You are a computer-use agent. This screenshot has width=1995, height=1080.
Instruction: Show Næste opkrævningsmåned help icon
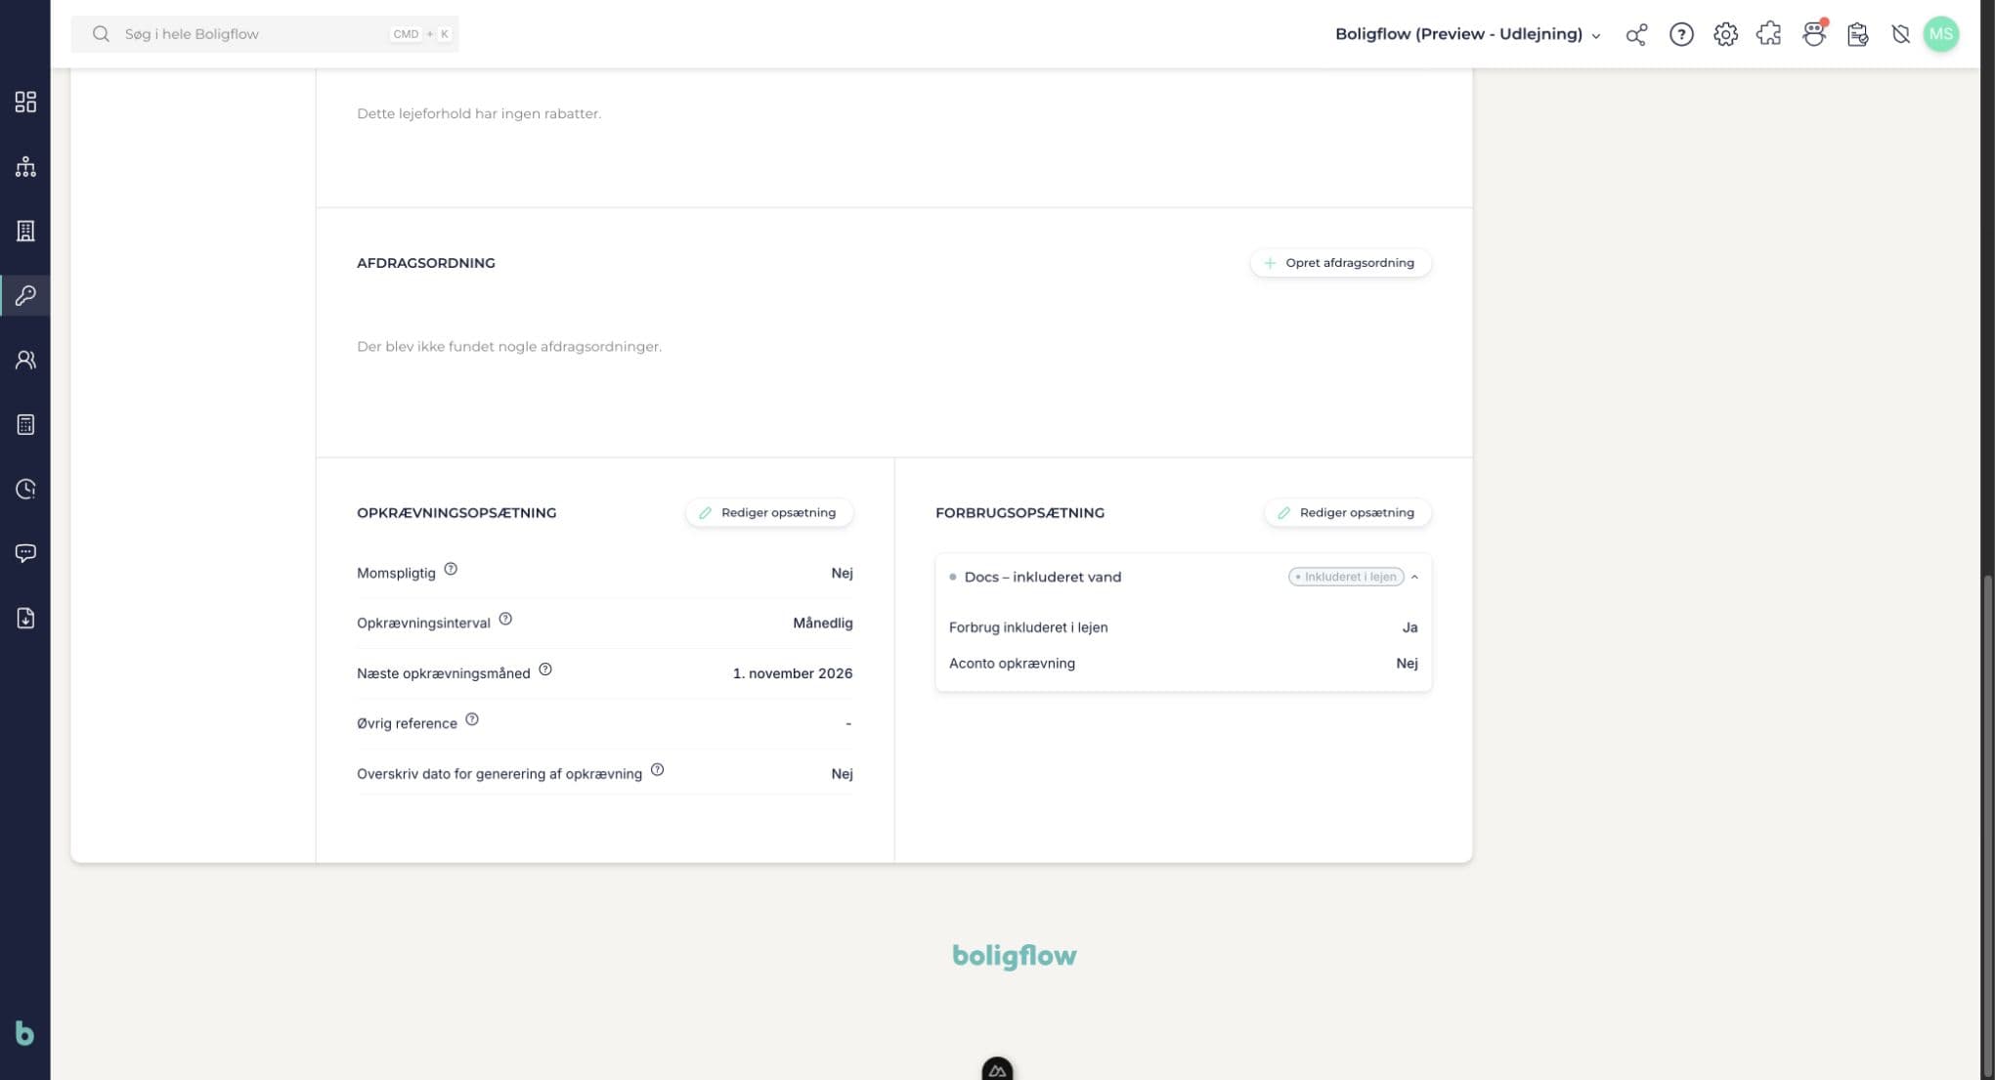(545, 670)
